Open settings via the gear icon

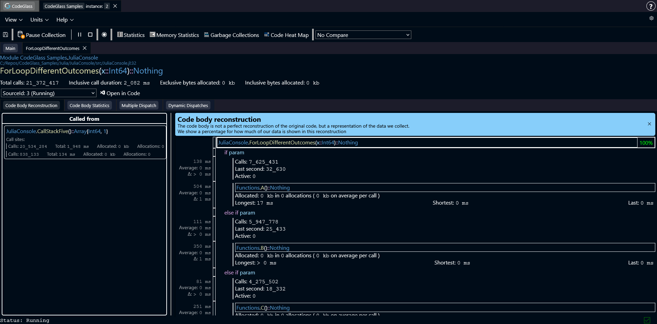pos(651,18)
